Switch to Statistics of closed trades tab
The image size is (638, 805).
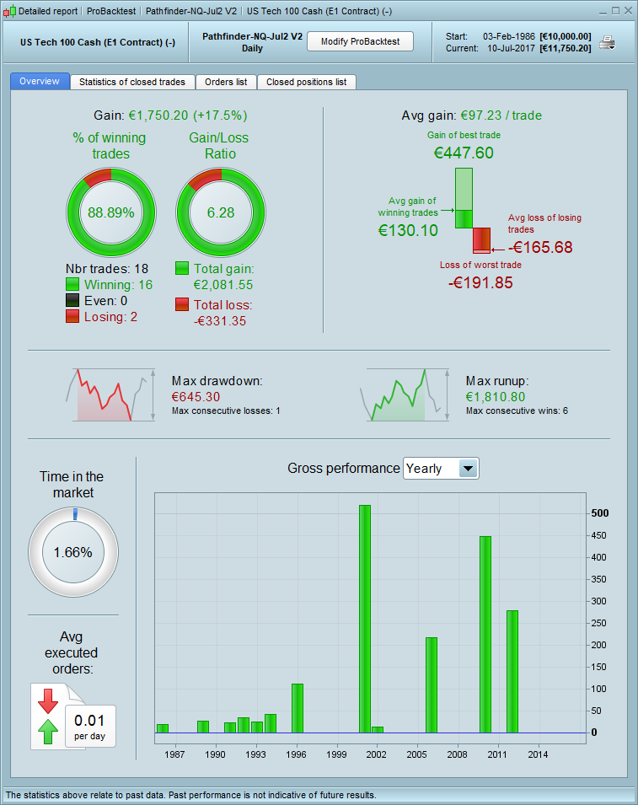[132, 82]
